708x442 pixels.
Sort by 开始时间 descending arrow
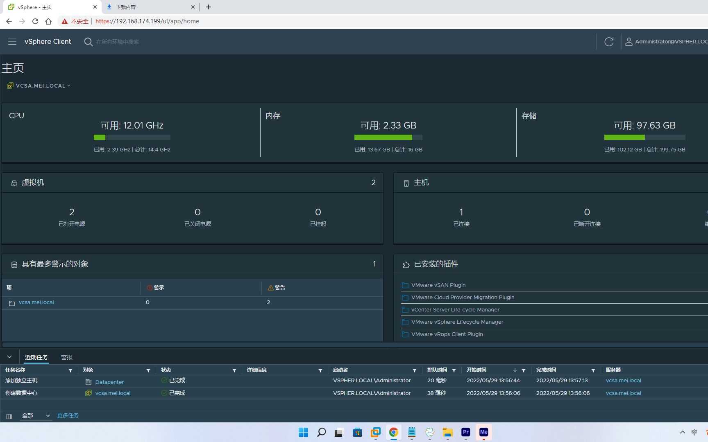pos(515,370)
